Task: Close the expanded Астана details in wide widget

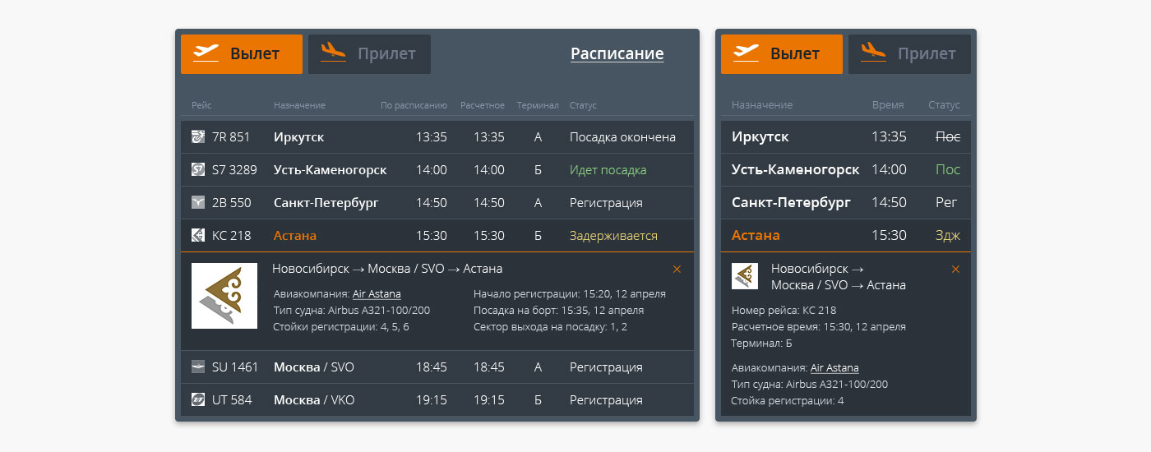Action: (x=677, y=270)
